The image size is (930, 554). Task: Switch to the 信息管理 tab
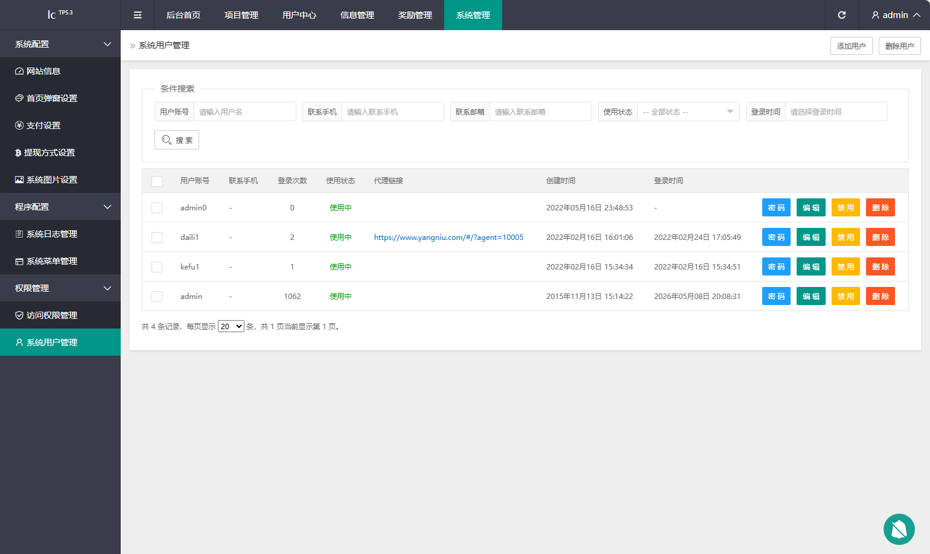(357, 15)
